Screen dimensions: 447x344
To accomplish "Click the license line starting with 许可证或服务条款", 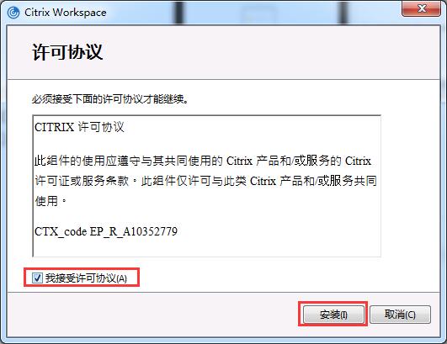I will 205,181.
